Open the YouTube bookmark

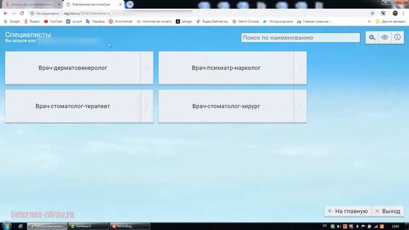53,21
